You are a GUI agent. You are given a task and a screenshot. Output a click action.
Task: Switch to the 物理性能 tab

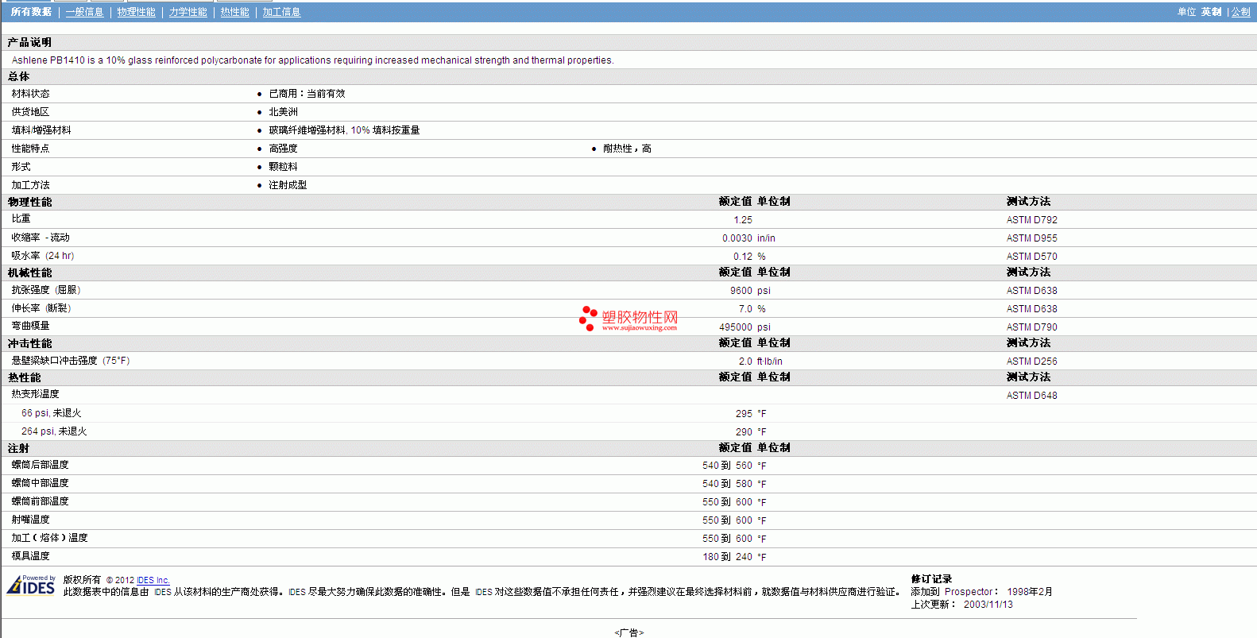point(136,12)
